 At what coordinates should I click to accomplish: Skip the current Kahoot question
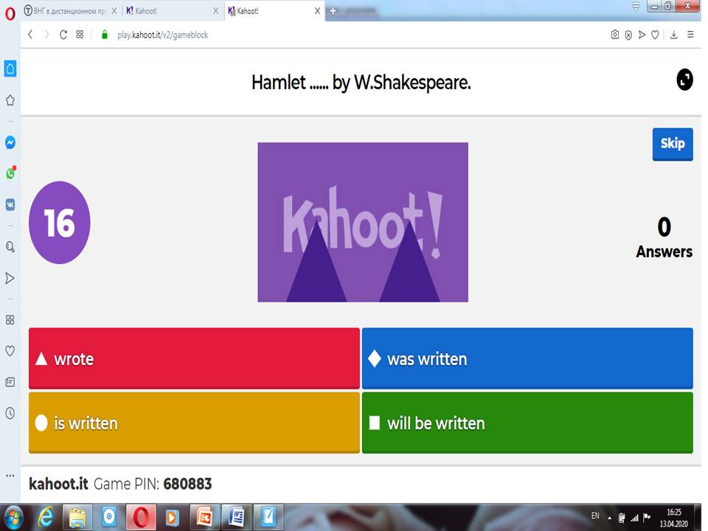(x=672, y=144)
